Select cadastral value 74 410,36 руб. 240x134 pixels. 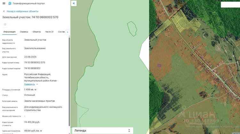(x=32, y=122)
